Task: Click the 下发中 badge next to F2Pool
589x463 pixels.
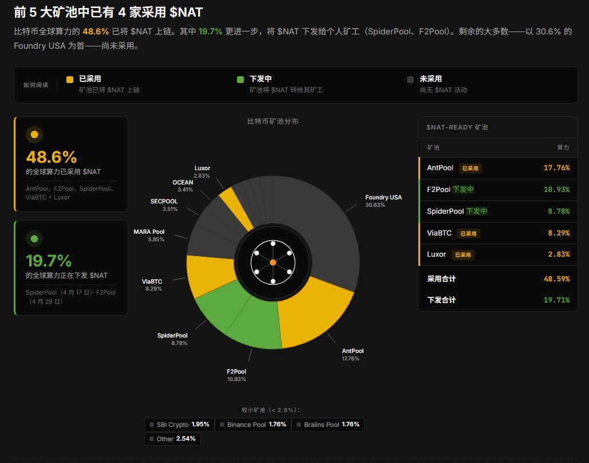Action: point(463,190)
